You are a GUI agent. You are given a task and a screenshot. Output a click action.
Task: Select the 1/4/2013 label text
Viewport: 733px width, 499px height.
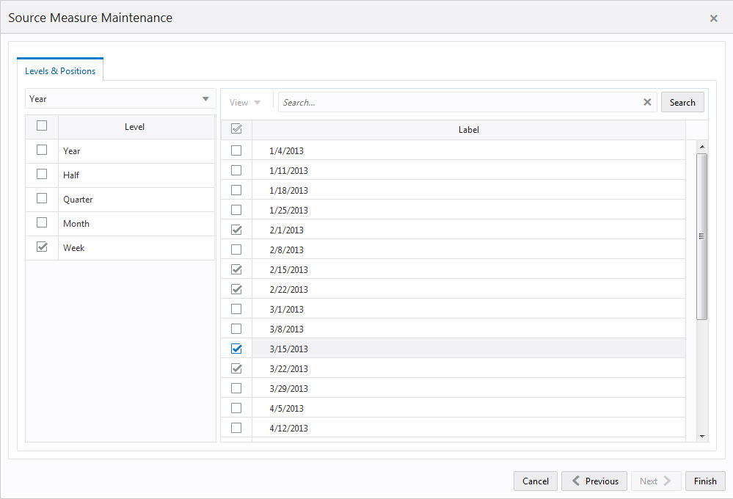[286, 151]
